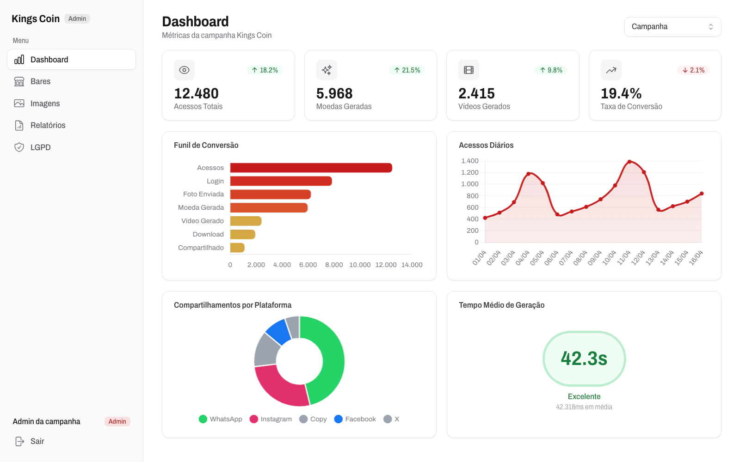Click the 04/04 data point on line chart
Viewport: 740px width, 462px height.
pos(528,174)
